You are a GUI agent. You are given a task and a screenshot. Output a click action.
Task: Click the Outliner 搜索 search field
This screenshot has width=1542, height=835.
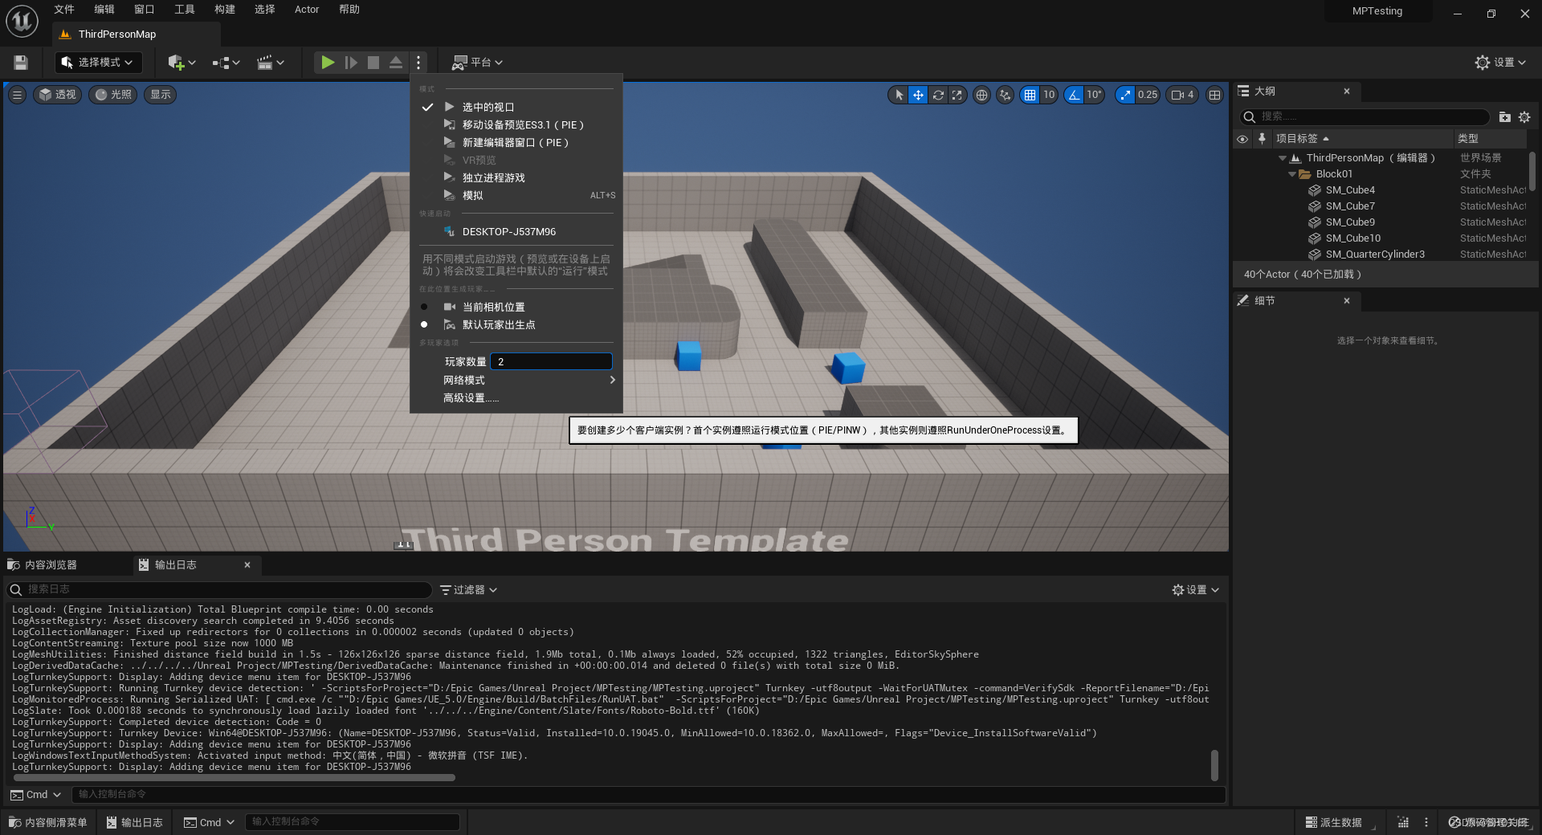(1365, 116)
